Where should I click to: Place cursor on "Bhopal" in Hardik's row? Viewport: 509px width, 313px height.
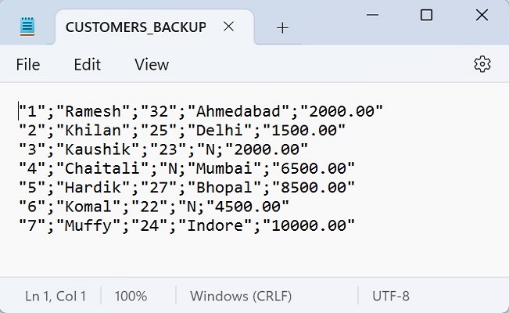pos(220,187)
